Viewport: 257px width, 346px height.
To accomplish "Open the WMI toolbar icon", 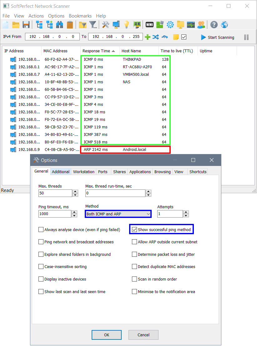I will (x=150, y=25).
